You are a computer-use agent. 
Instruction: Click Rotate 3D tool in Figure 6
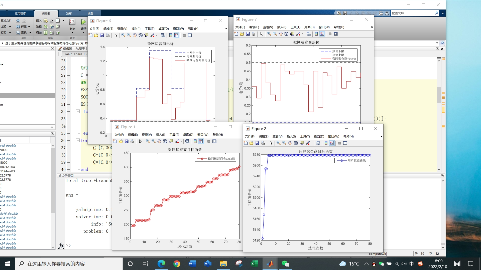tap(141, 35)
